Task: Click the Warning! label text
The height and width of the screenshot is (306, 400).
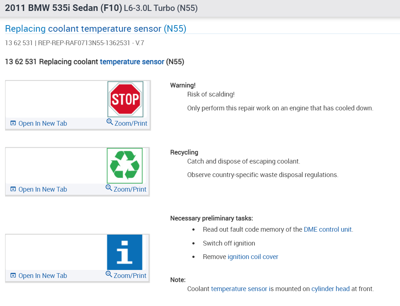Action: [183, 85]
